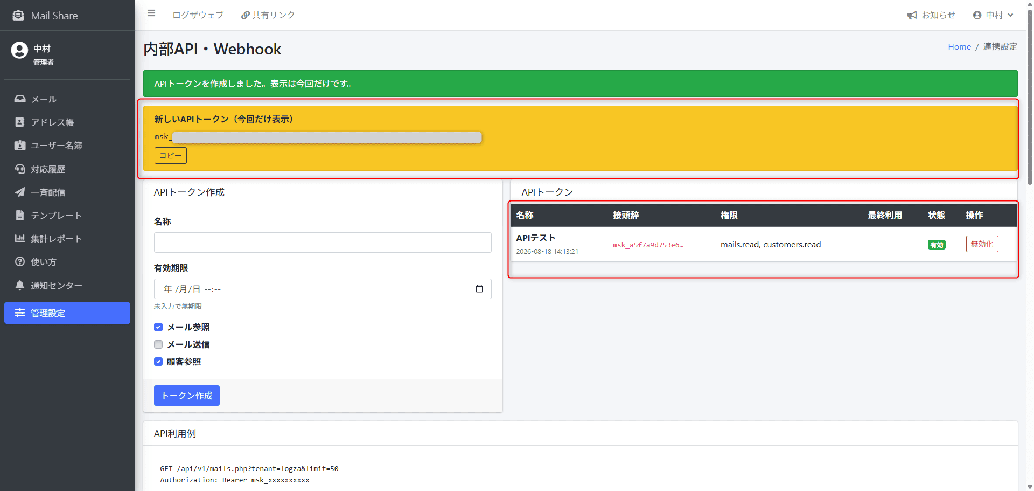Click the user avatar icon in sidebar
1034x491 pixels.
click(x=19, y=50)
